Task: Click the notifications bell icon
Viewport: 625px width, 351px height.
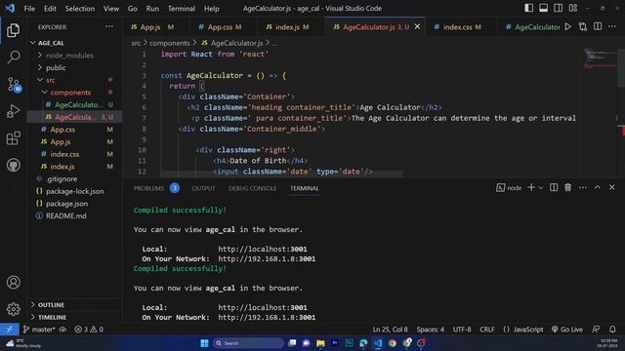Action: (x=612, y=330)
